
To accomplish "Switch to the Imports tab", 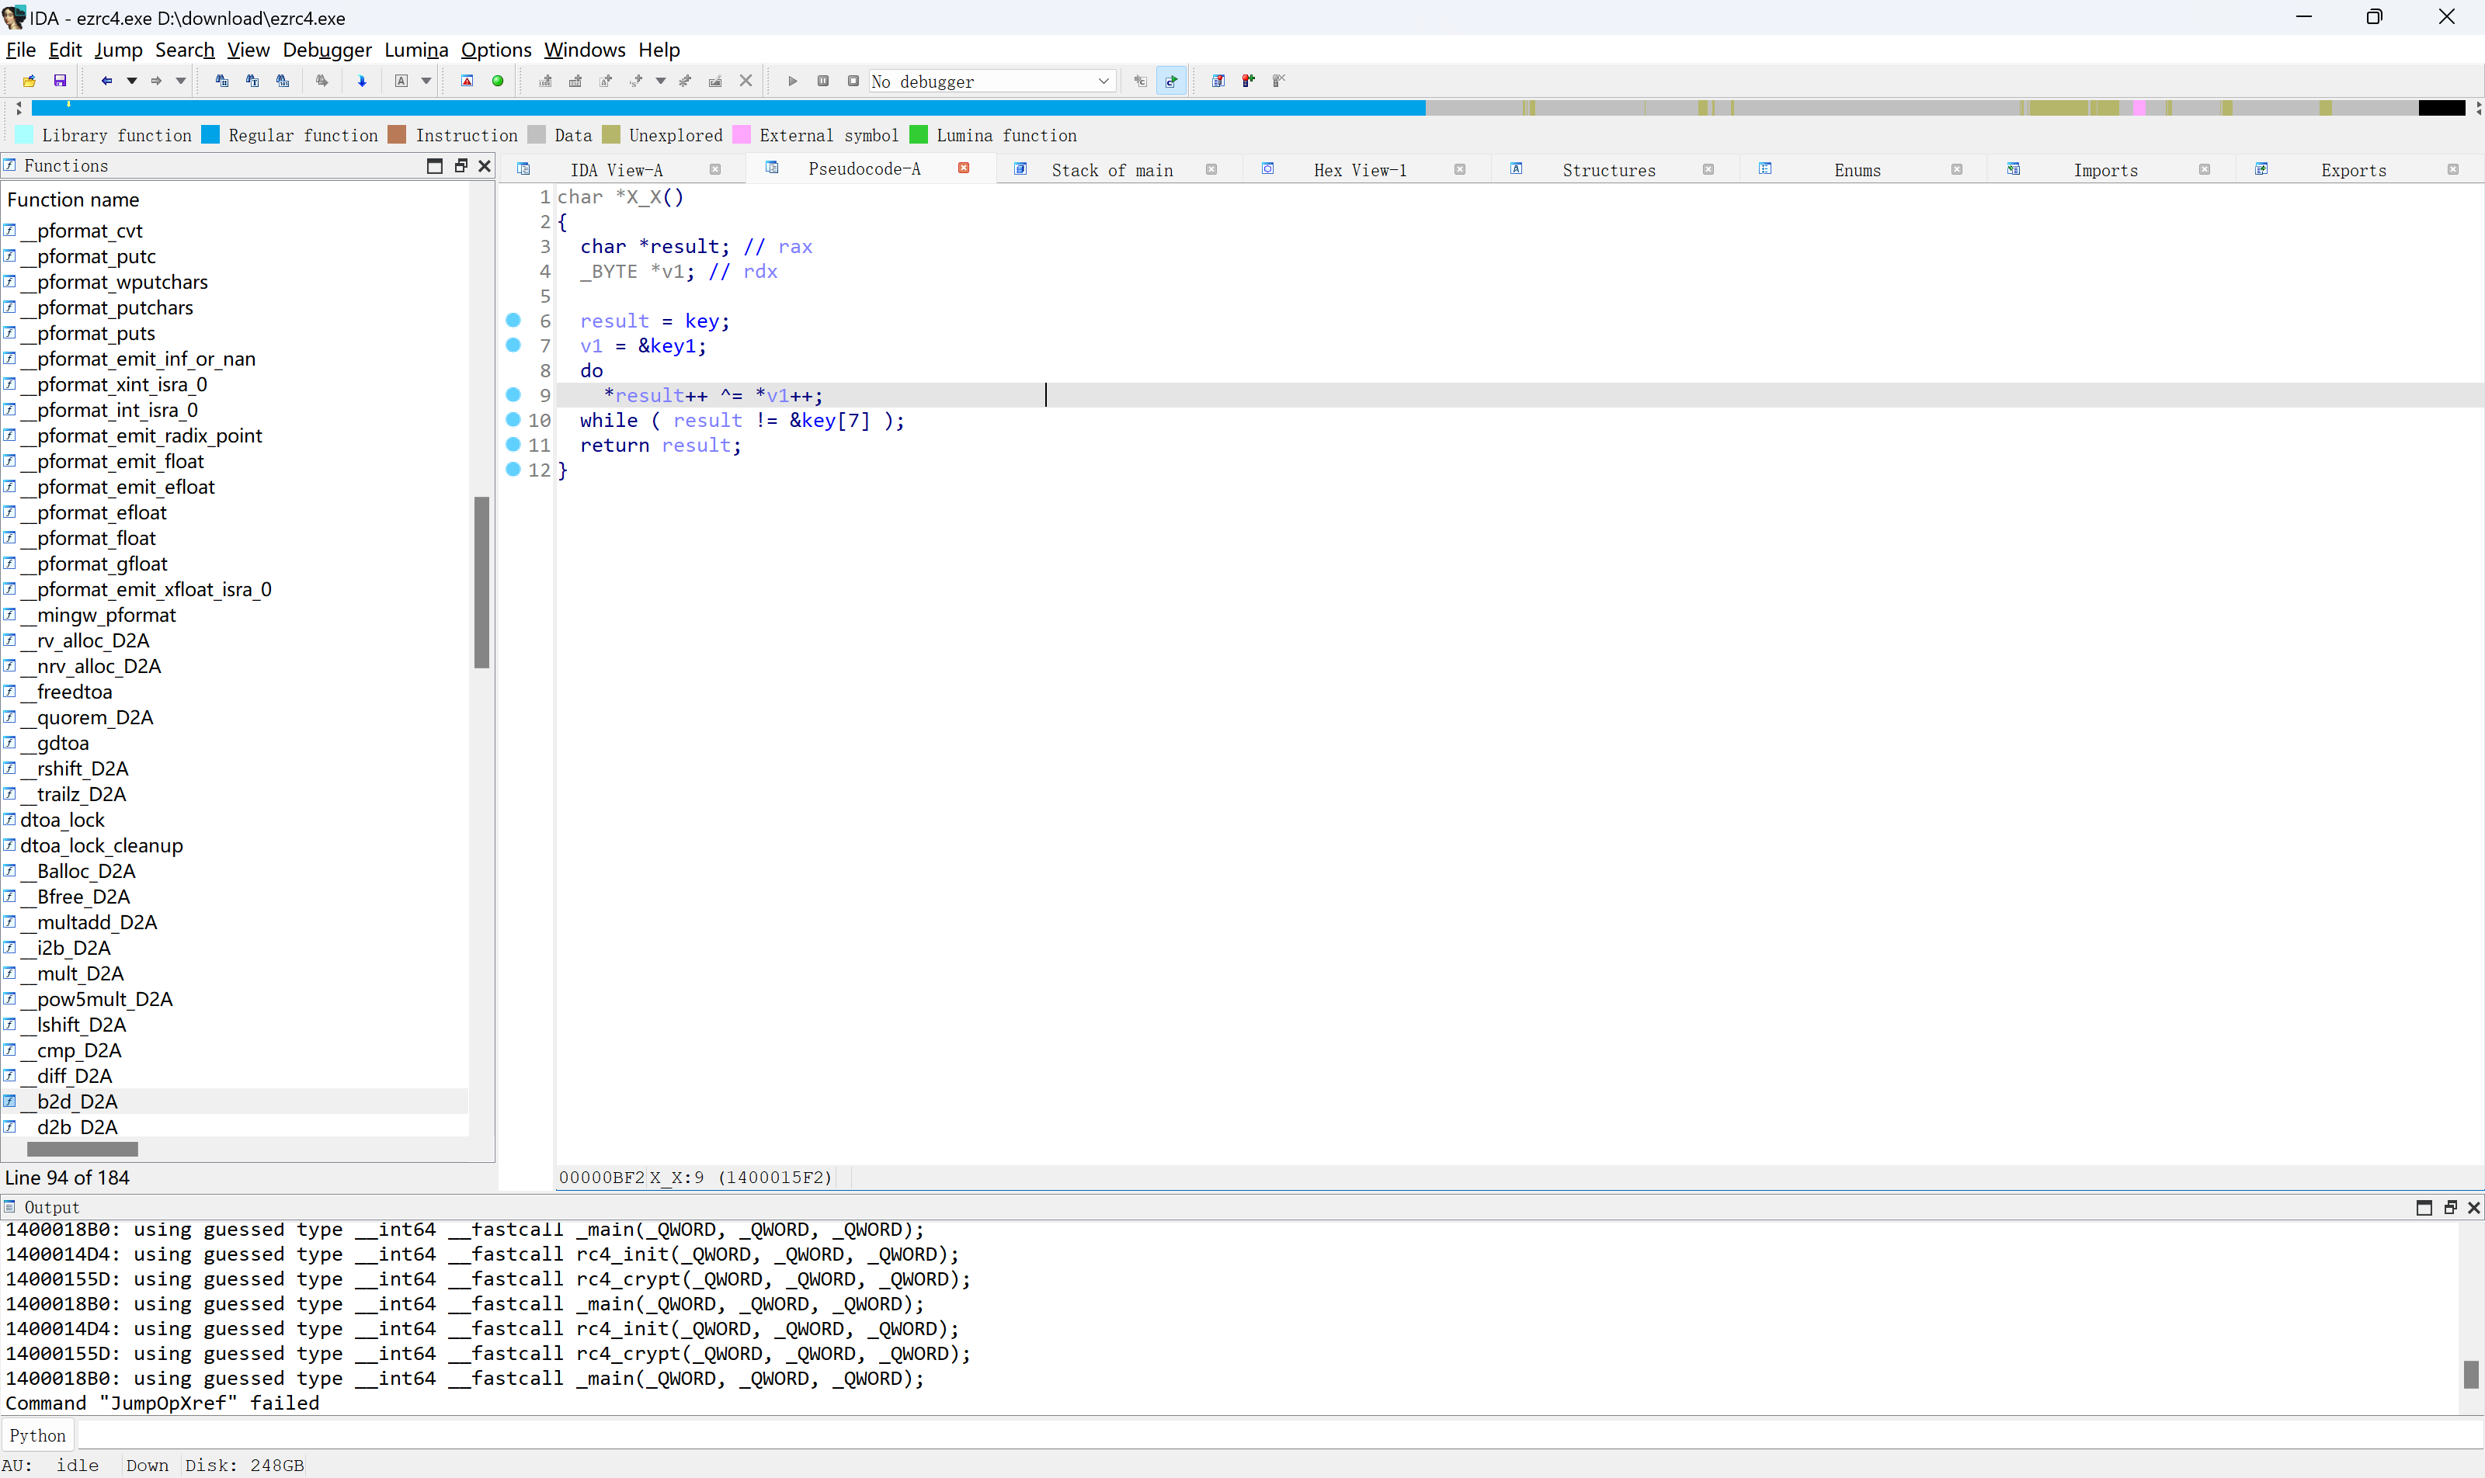I will point(2105,170).
